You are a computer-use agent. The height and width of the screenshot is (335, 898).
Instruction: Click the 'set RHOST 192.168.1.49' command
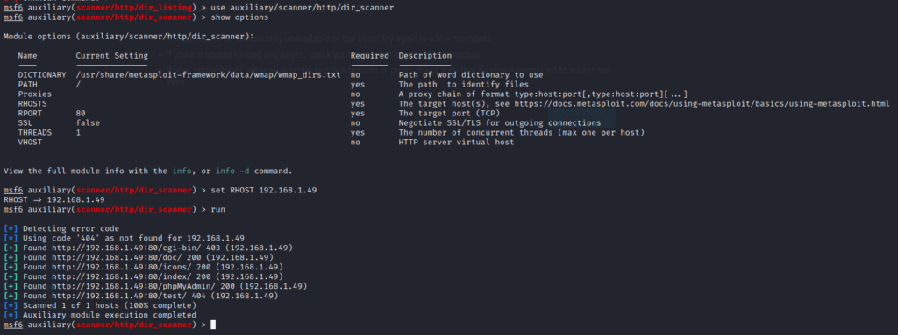tap(263, 190)
